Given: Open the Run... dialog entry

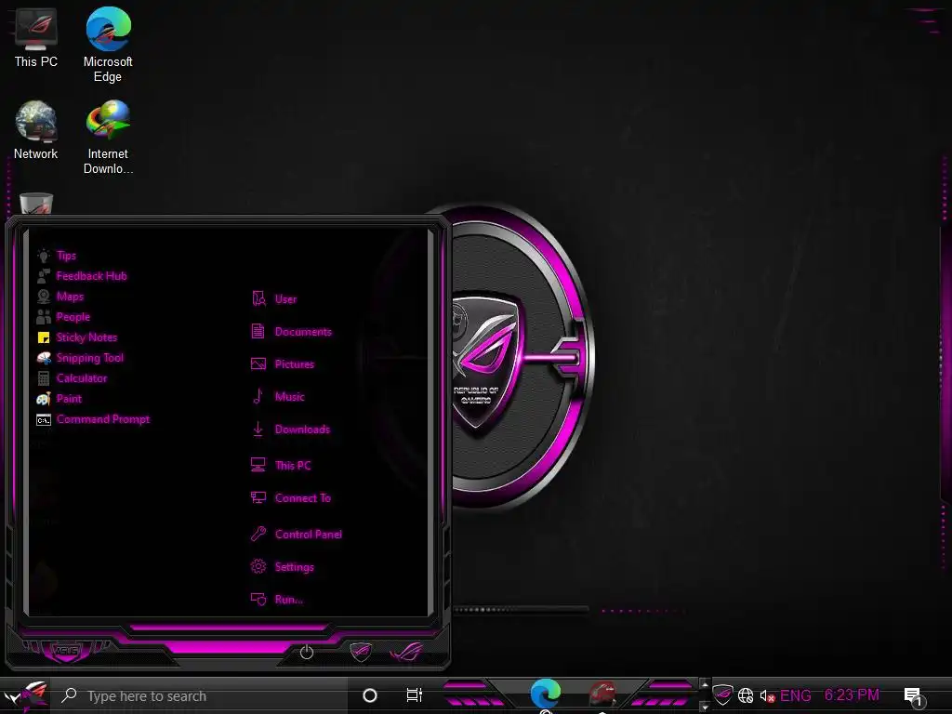Looking at the screenshot, I should pos(277,600).
